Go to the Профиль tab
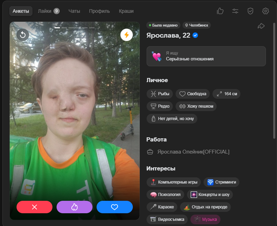The height and width of the screenshot is (226, 277). click(x=99, y=11)
